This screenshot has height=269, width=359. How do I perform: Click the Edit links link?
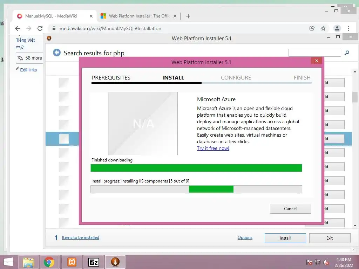(28, 70)
